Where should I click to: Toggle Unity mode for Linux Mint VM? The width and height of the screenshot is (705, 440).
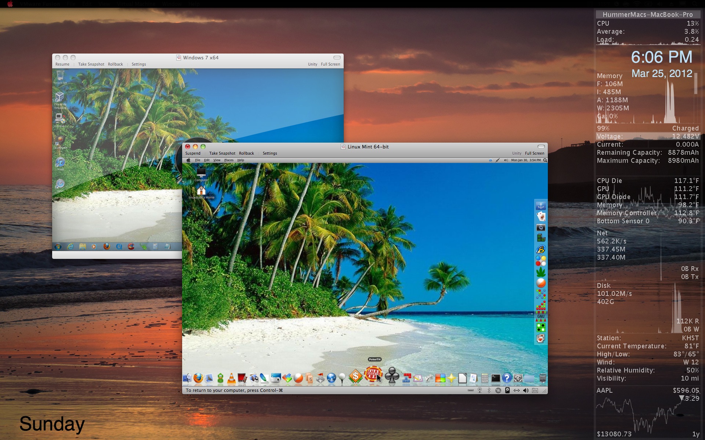click(x=517, y=153)
